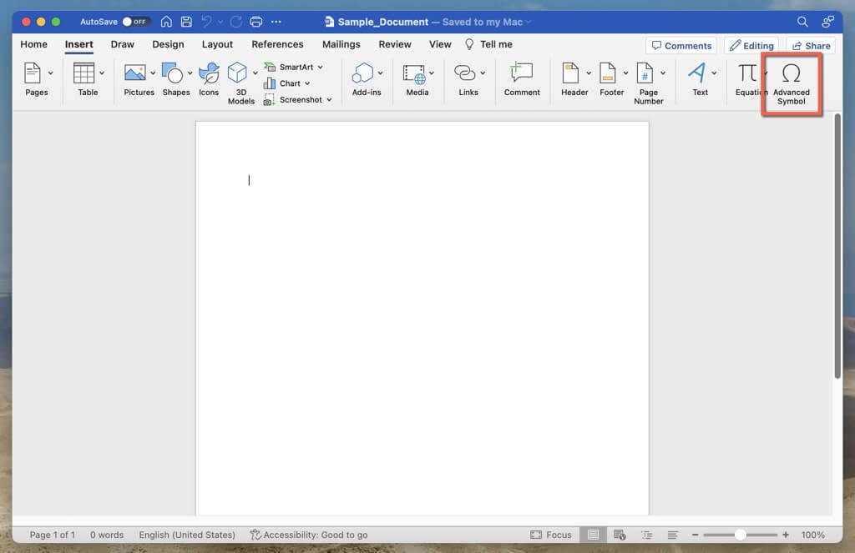Click the vertical scrollbar
855x553 pixels.
[837, 245]
